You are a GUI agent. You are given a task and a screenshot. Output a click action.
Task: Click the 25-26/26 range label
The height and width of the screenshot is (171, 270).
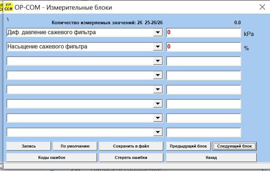[x=154, y=22]
